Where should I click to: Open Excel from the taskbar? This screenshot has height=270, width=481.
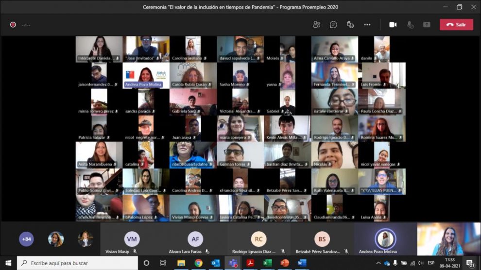coord(267,263)
